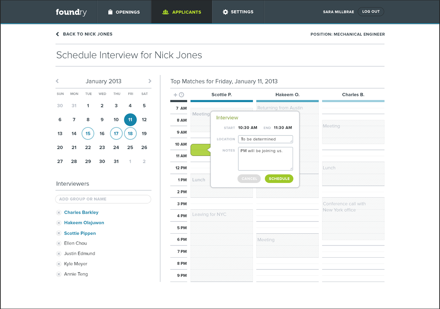Select January 11 in calendar

130,119
